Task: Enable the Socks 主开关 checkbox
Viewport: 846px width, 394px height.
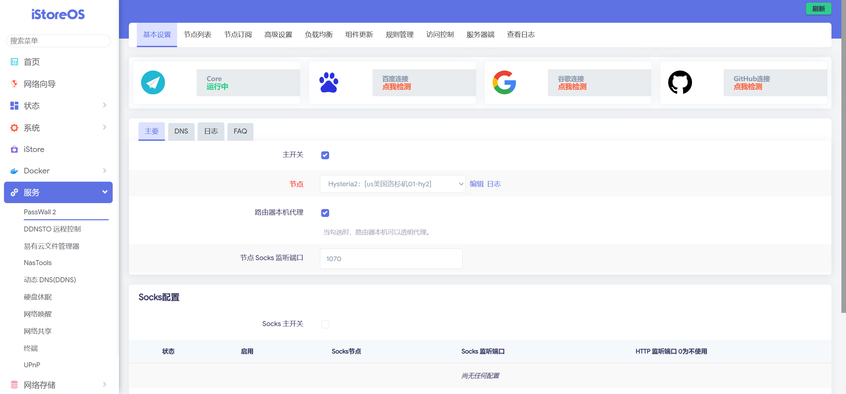Action: tap(325, 324)
